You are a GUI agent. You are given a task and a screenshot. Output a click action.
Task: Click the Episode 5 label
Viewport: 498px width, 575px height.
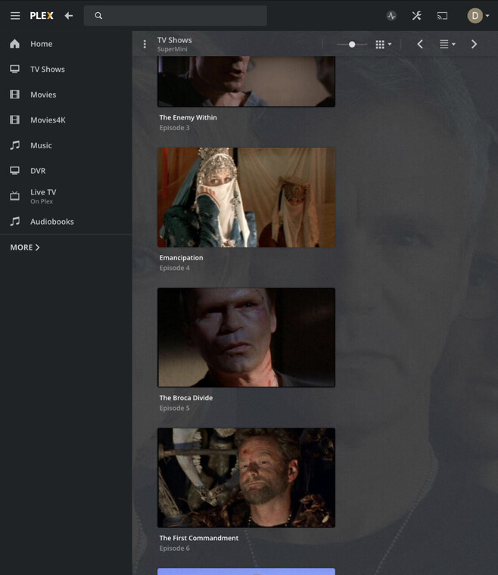175,408
